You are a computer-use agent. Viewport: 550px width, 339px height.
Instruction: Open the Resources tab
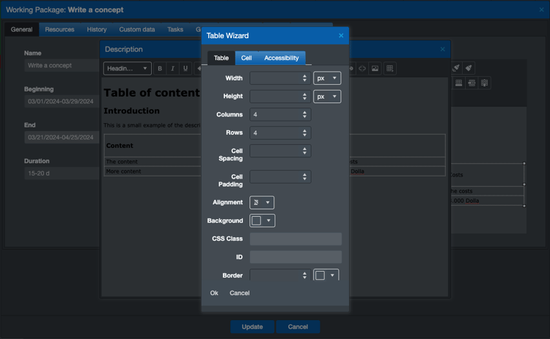(59, 29)
